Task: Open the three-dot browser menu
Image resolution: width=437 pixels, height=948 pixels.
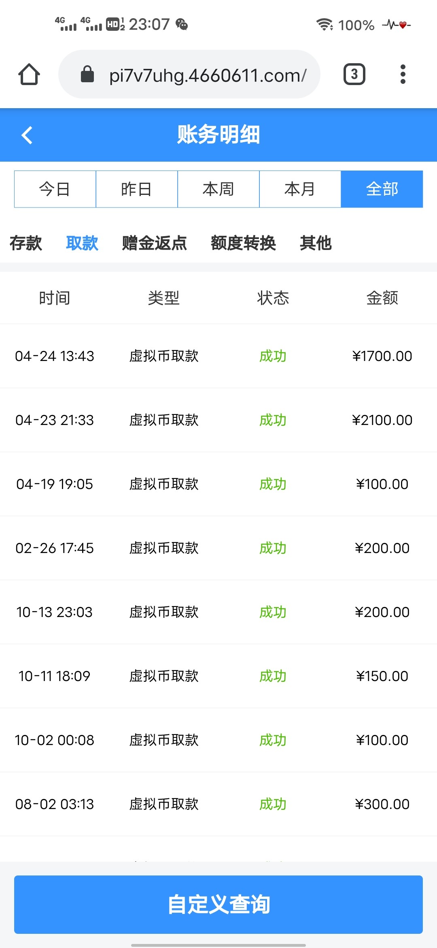Action: click(x=403, y=75)
